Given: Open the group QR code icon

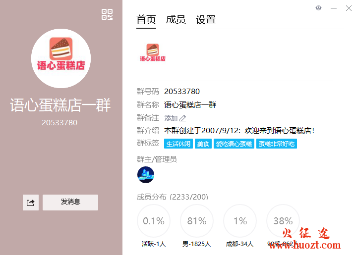Looking at the screenshot, I should coord(107,14).
